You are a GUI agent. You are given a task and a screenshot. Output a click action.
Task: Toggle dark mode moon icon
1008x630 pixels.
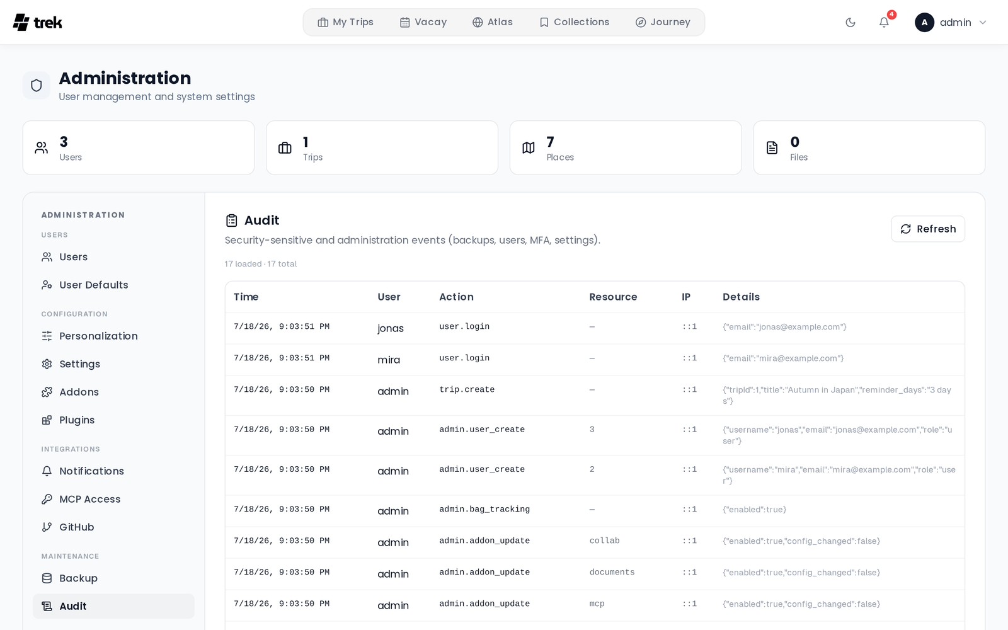850,23
